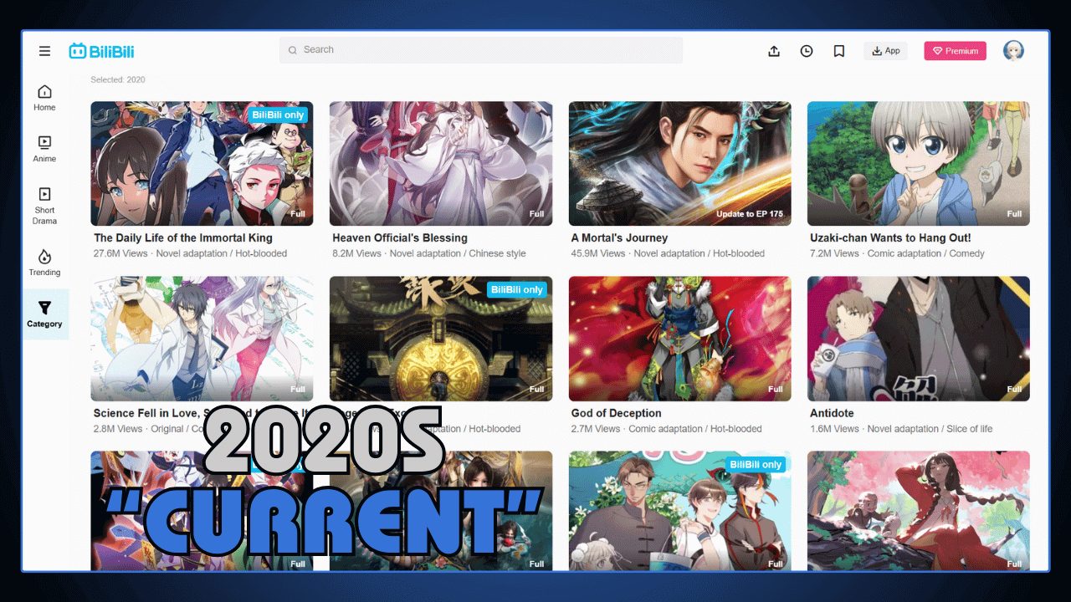Open the bookmarks icon
Screen dimensions: 1071x602
pyautogui.click(x=839, y=51)
